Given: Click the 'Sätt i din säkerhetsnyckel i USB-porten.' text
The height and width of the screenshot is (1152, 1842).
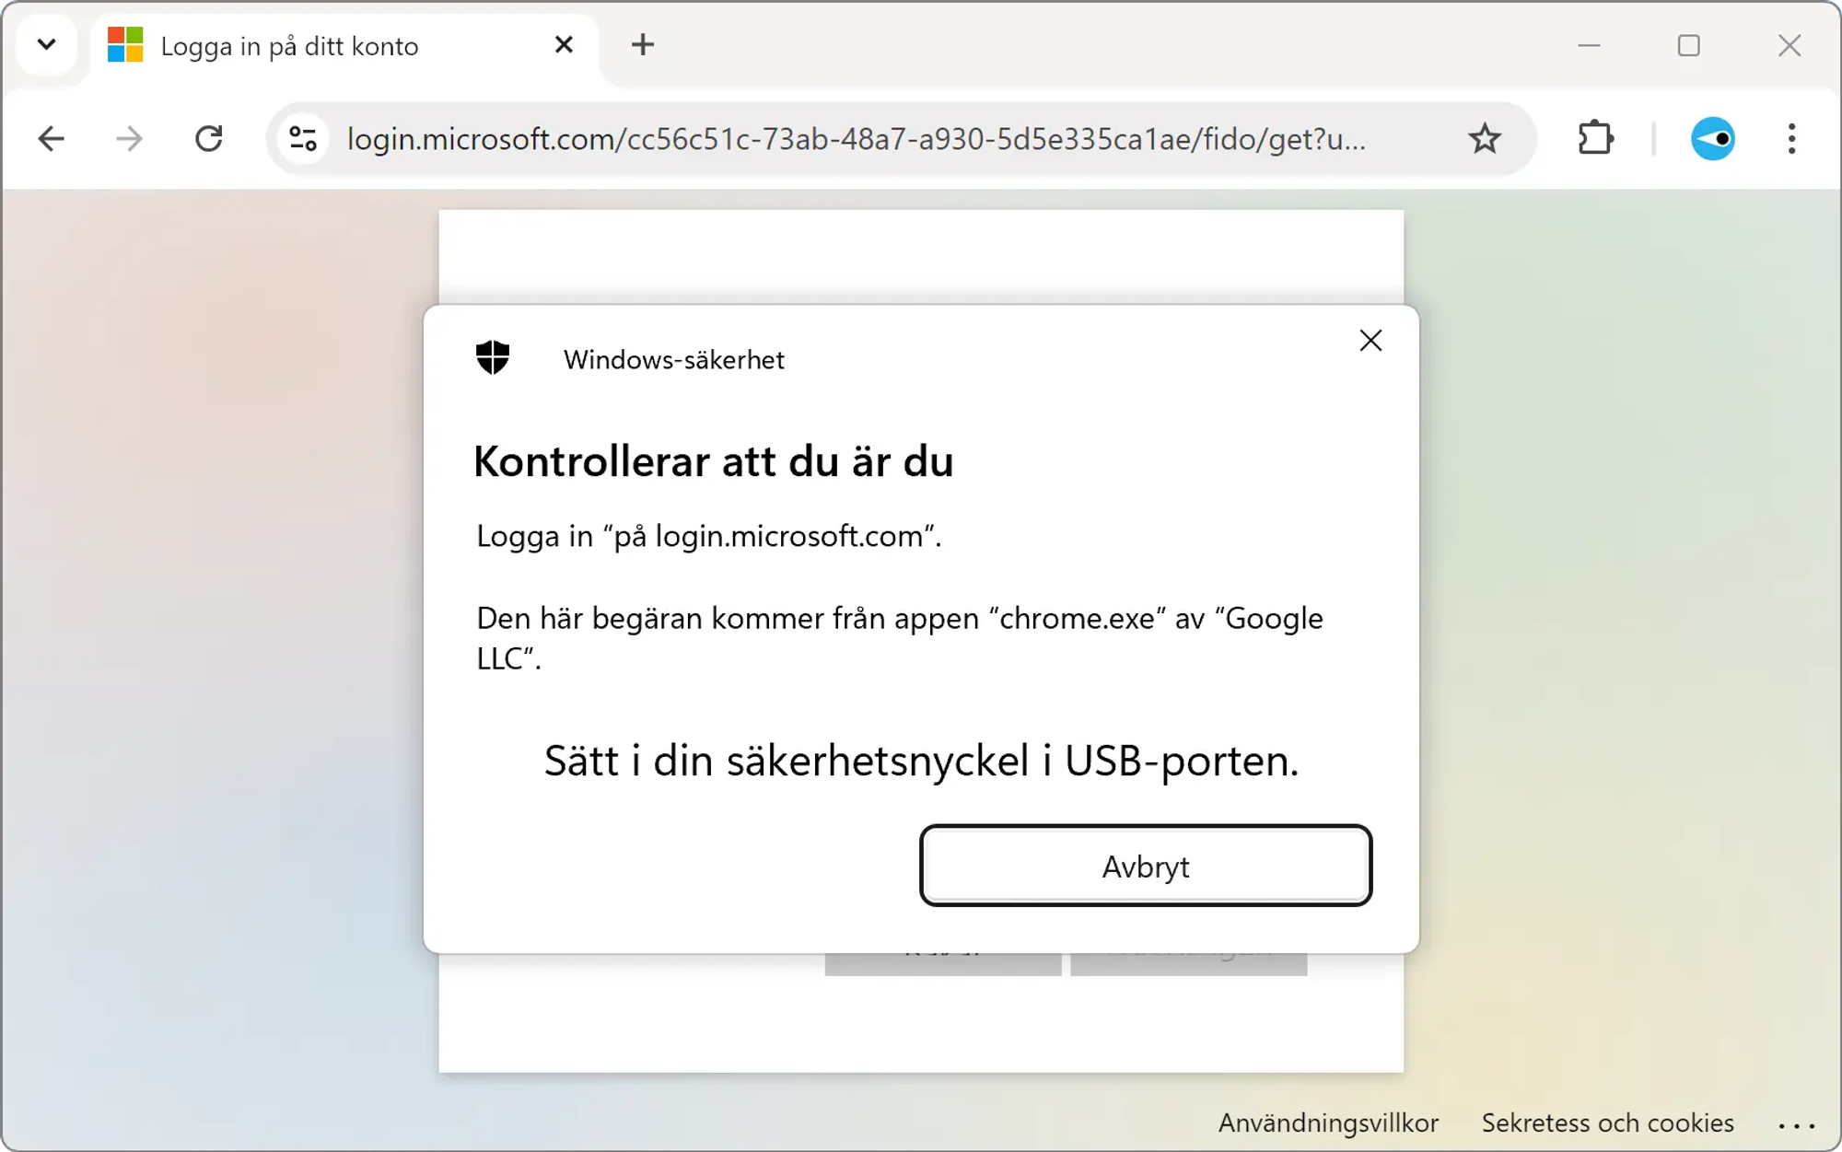Looking at the screenshot, I should point(921,761).
